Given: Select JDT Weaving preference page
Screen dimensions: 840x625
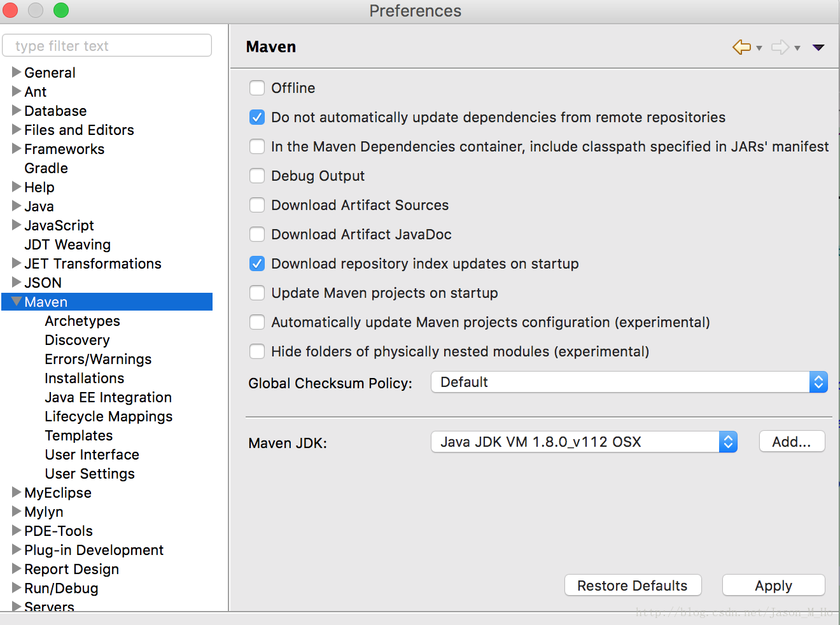Looking at the screenshot, I should click(x=67, y=244).
